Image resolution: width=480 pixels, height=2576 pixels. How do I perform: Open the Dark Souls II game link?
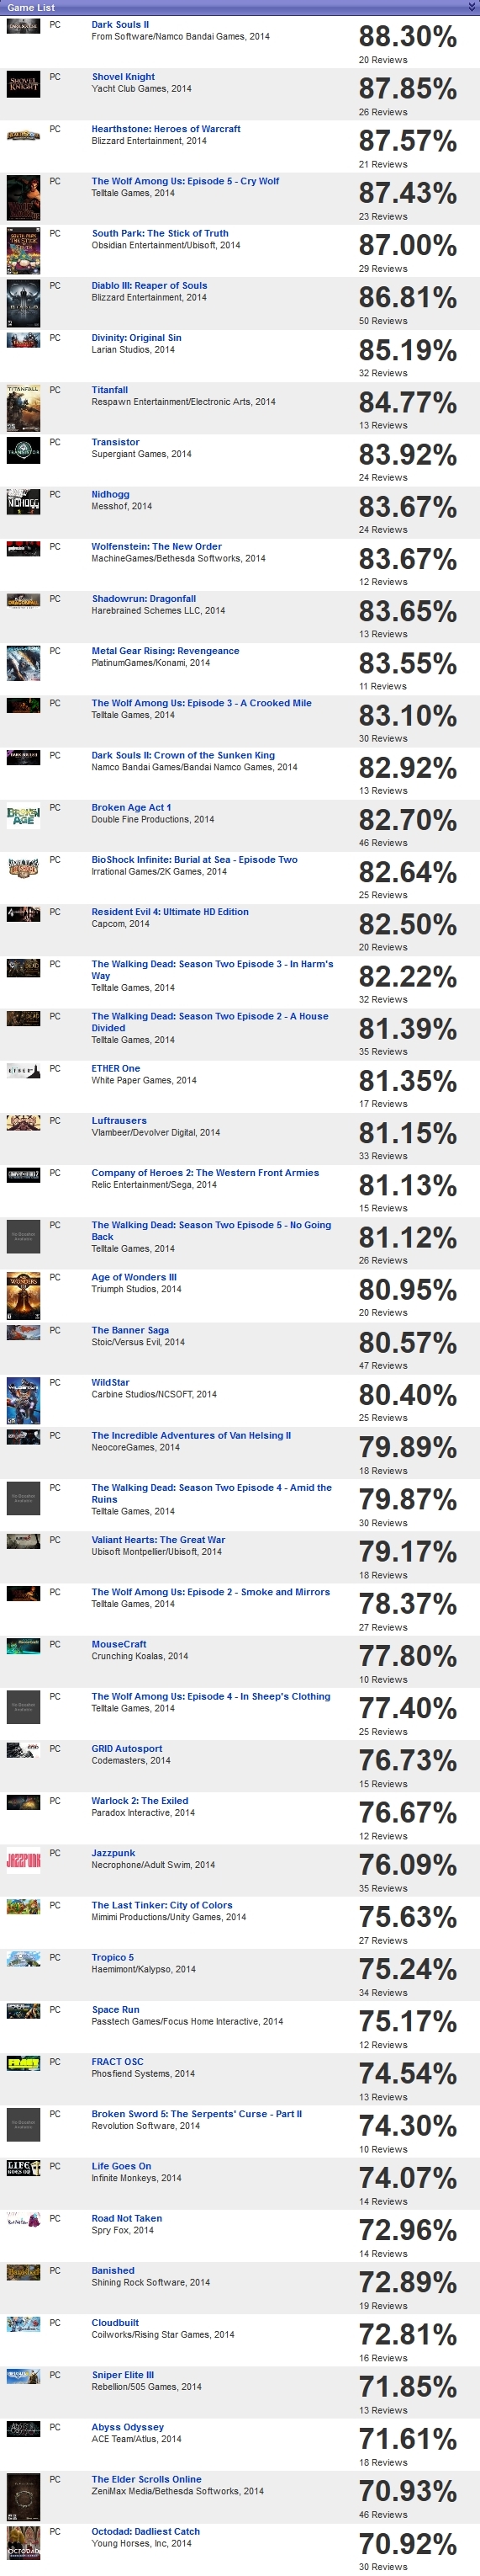[x=119, y=24]
